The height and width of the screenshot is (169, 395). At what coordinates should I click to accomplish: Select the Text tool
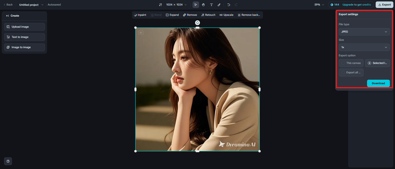pos(211,5)
